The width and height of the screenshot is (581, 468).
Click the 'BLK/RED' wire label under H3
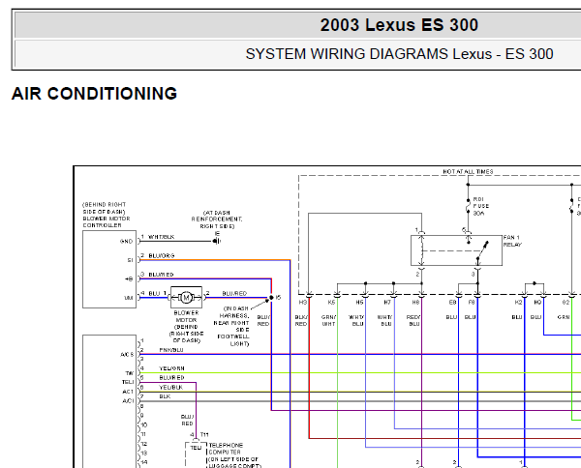(301, 321)
